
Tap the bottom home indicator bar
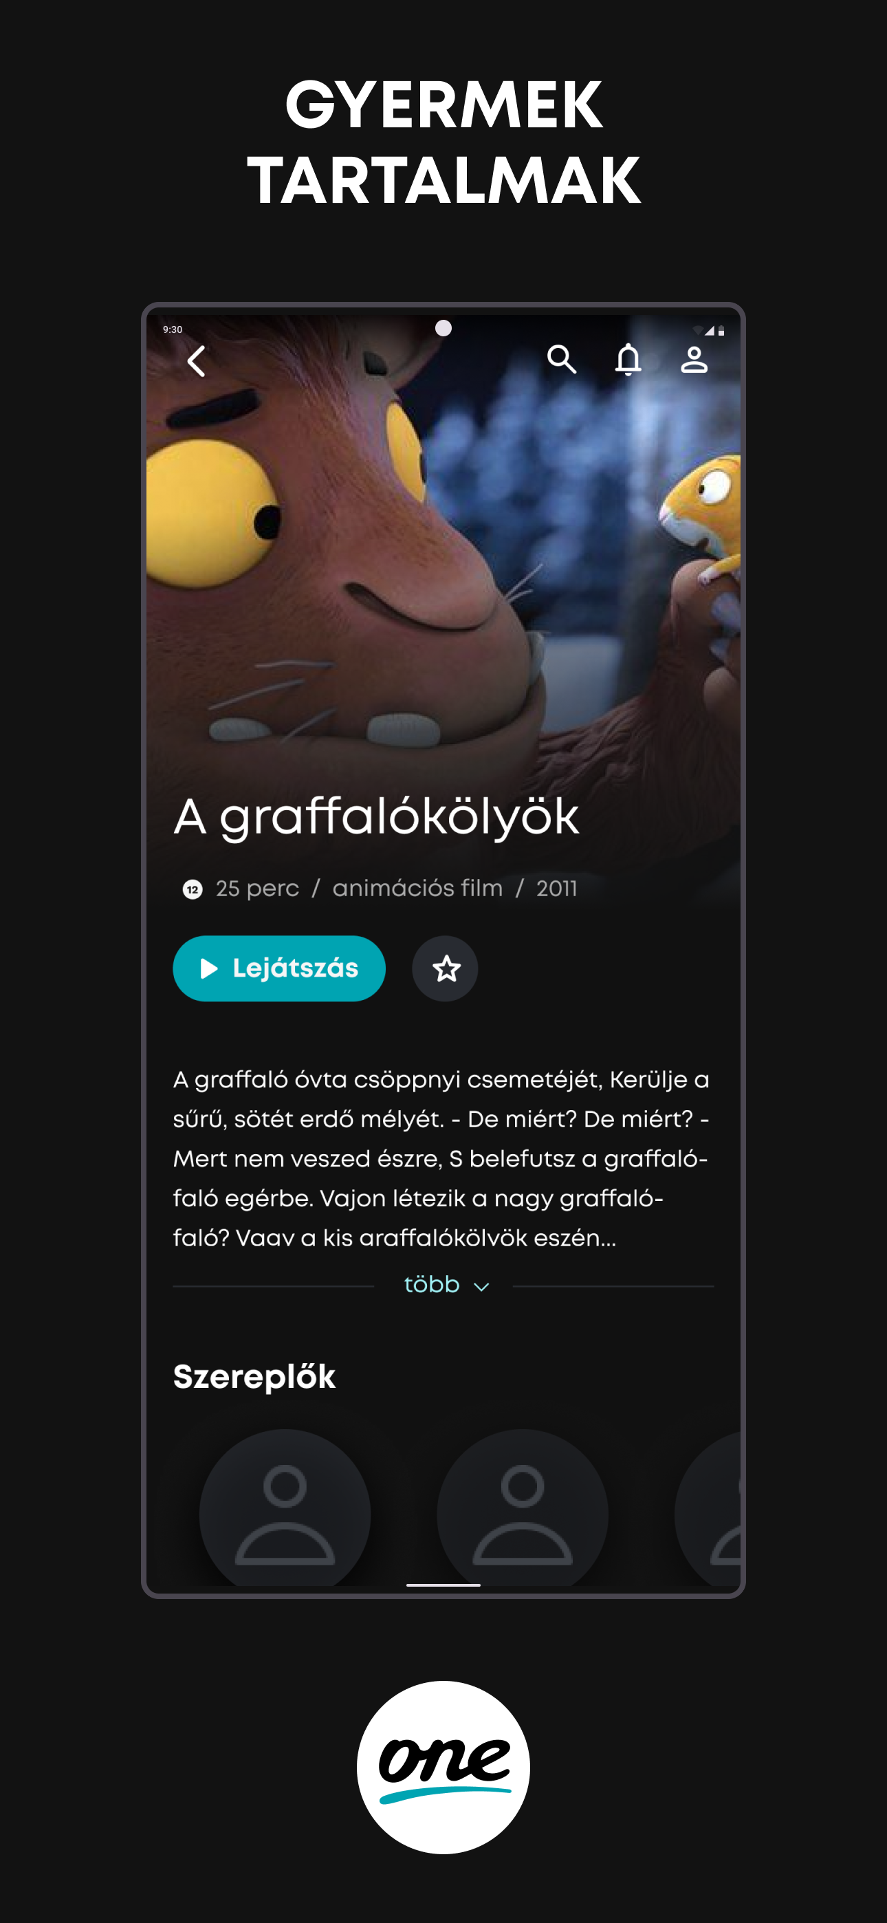coord(443,1585)
